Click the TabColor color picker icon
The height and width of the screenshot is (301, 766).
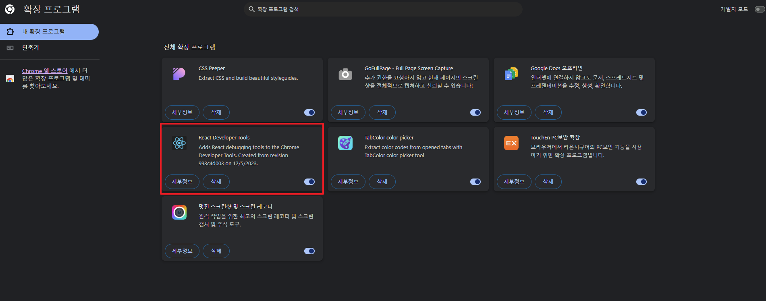pyautogui.click(x=345, y=143)
